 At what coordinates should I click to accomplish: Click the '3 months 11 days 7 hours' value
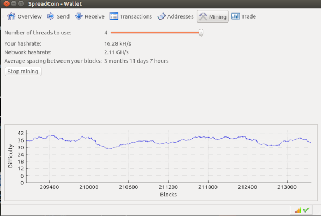[136, 61]
